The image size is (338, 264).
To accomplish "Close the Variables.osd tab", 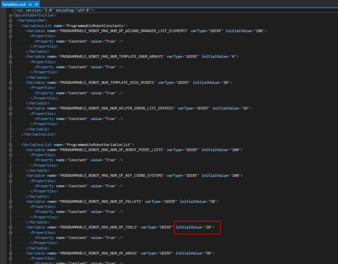I will pyautogui.click(x=37, y=4).
